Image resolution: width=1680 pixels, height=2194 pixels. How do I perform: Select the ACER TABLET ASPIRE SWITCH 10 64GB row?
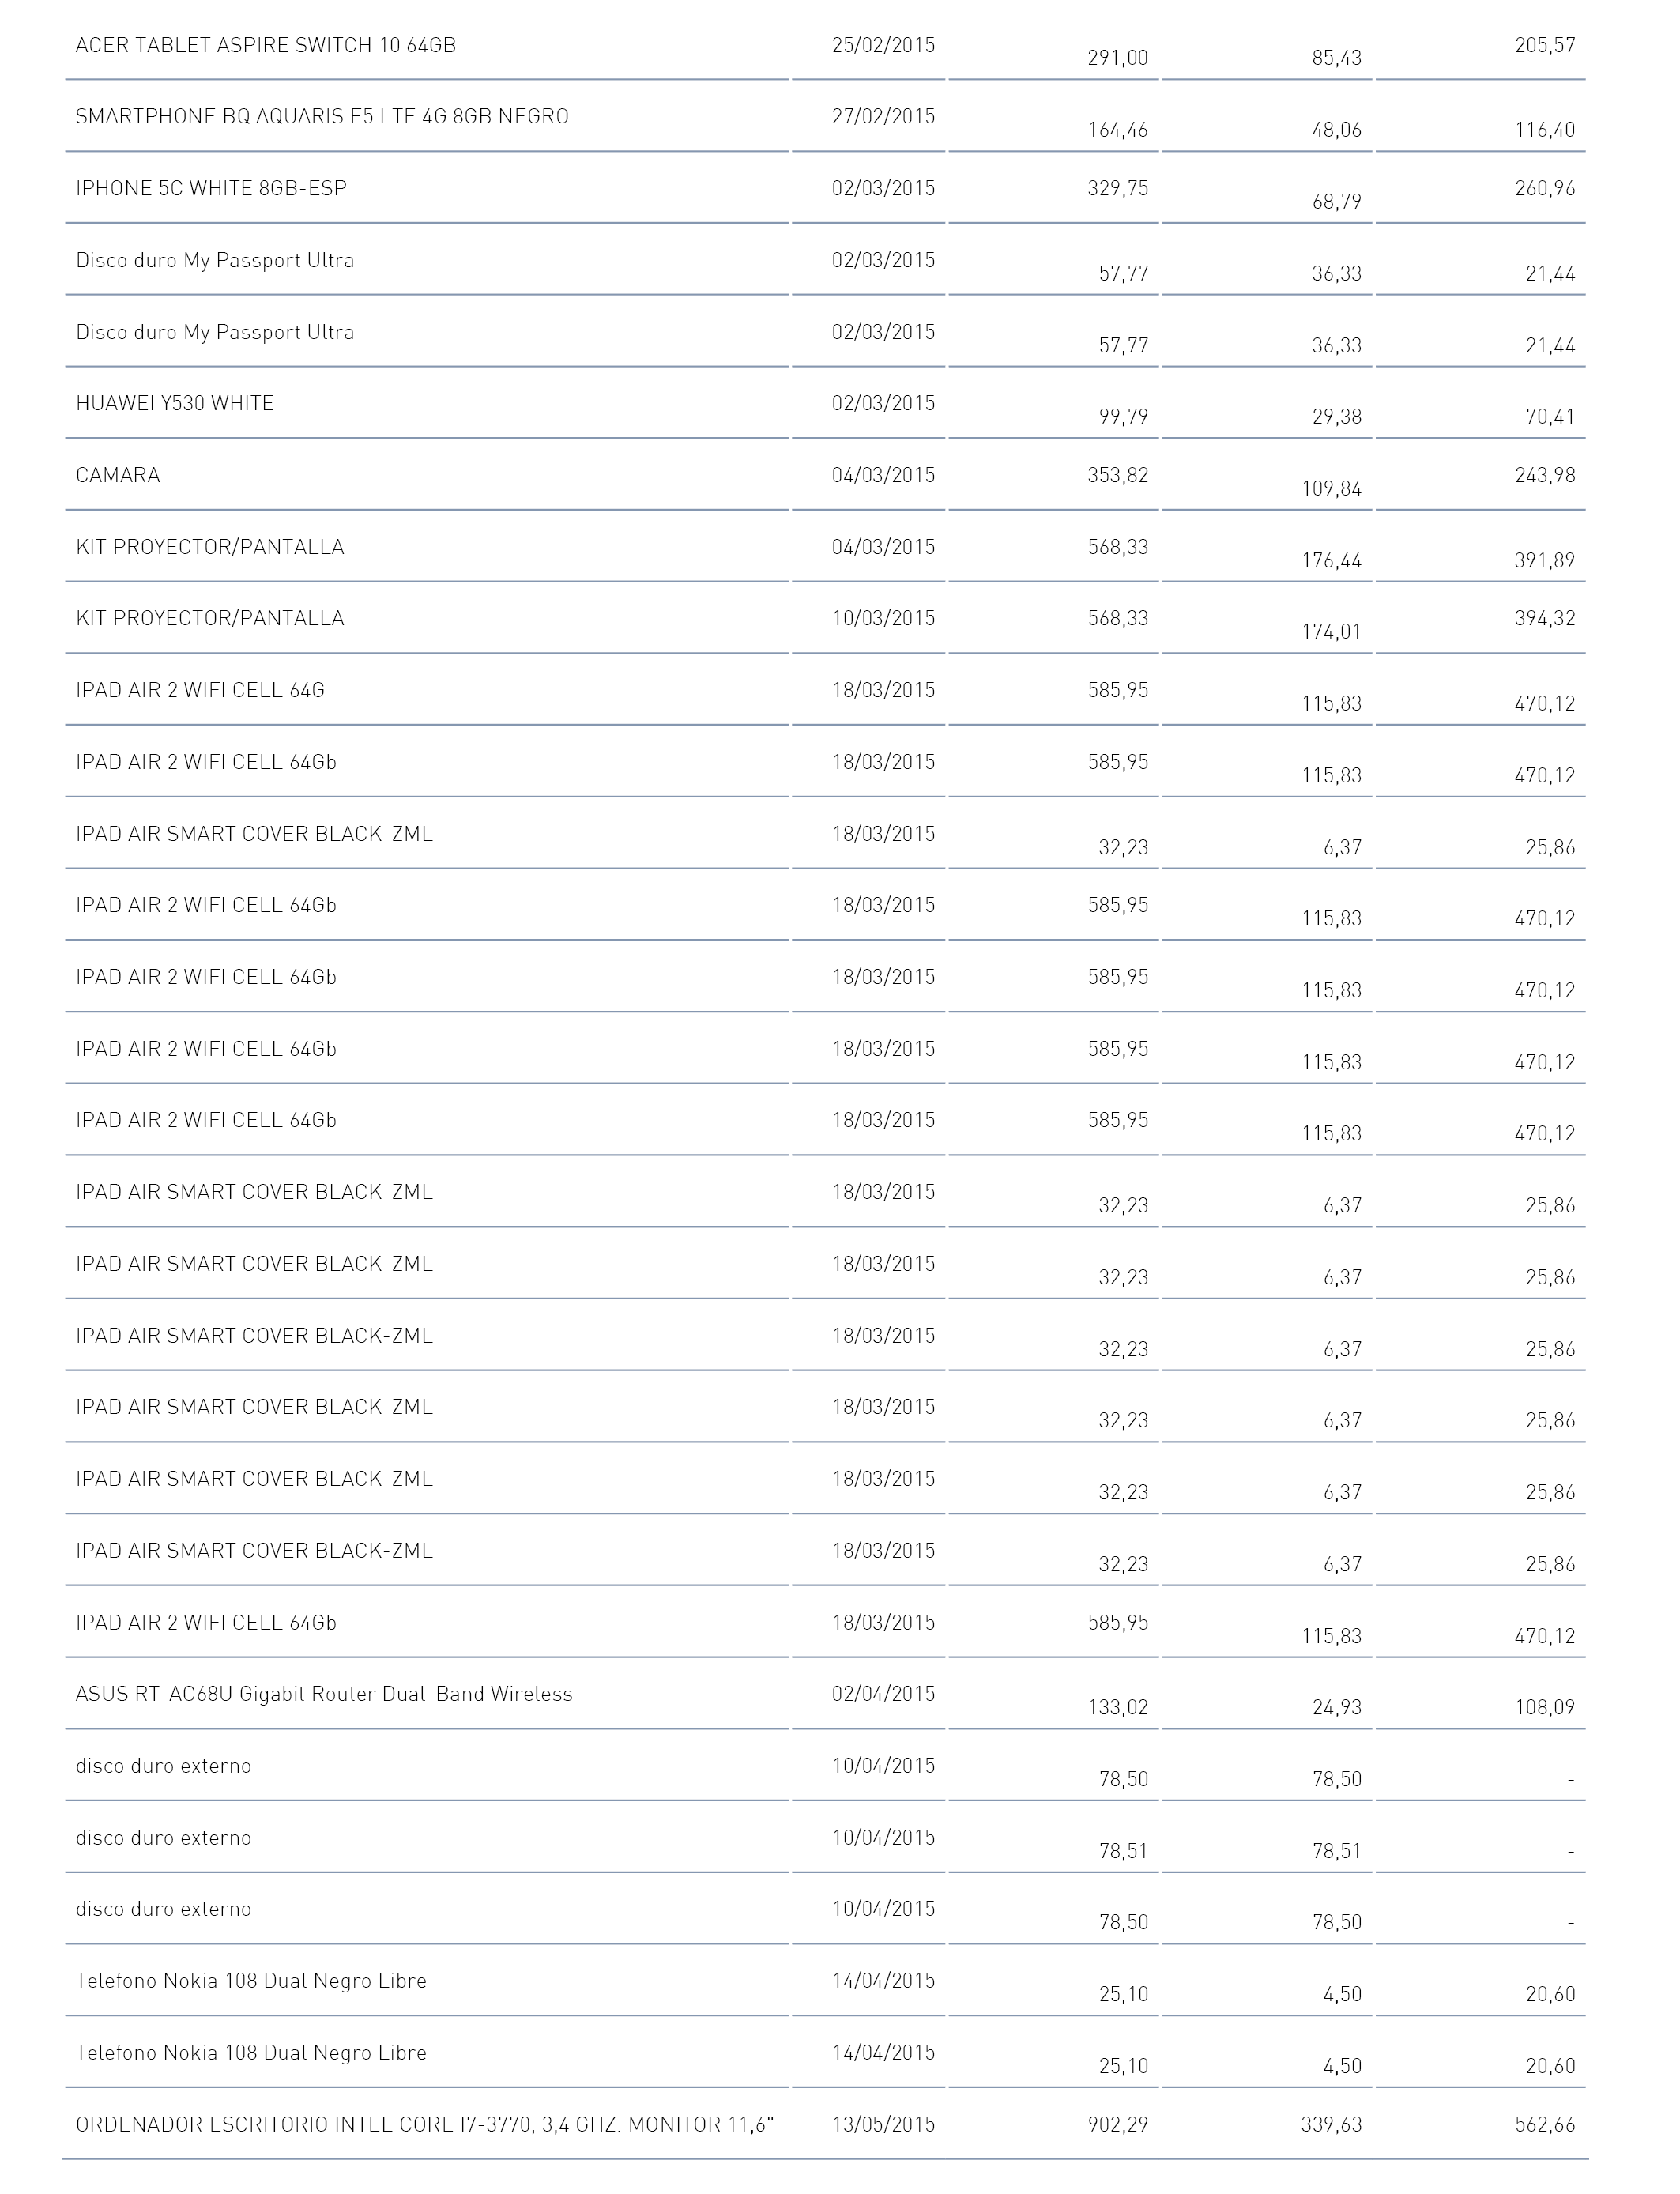826,45
